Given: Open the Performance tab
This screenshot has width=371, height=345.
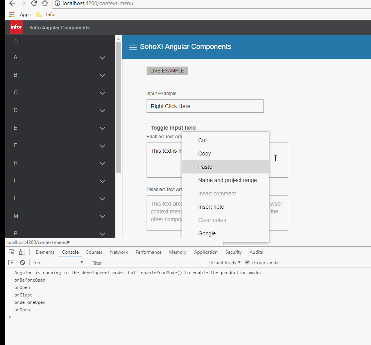Looking at the screenshot, I should tap(148, 252).
